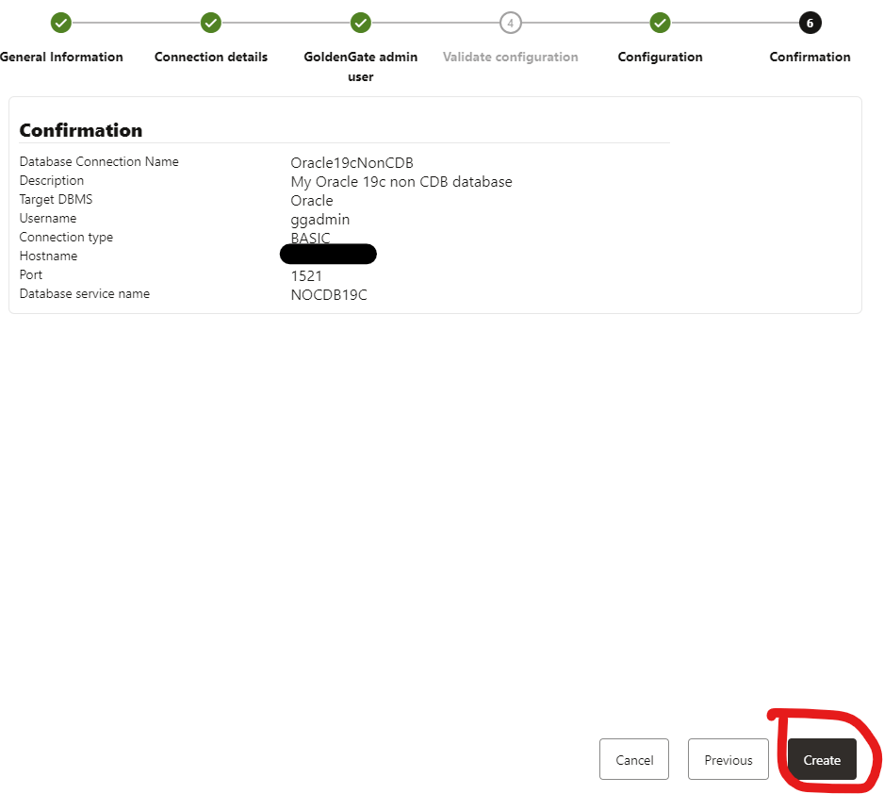This screenshot has height=794, width=884.
Task: Cancel the connection wizard
Action: [x=634, y=759]
